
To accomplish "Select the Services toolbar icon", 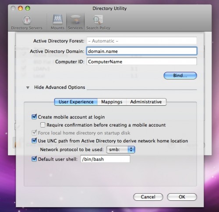I will click(75, 22).
